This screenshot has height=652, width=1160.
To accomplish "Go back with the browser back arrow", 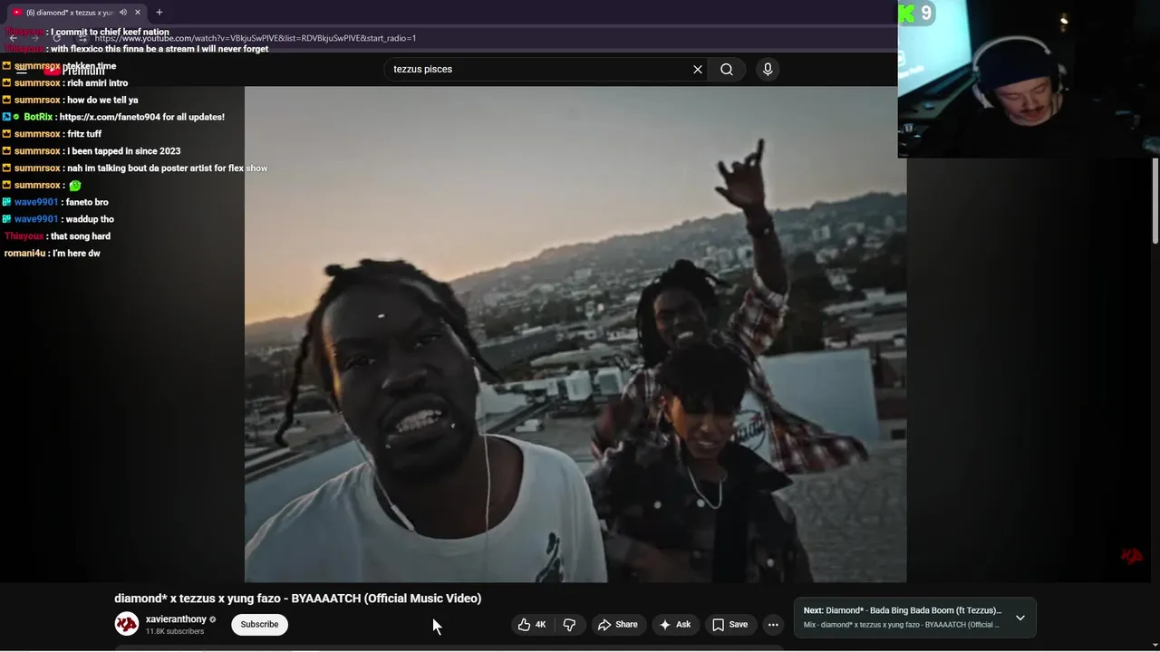I will (14, 38).
